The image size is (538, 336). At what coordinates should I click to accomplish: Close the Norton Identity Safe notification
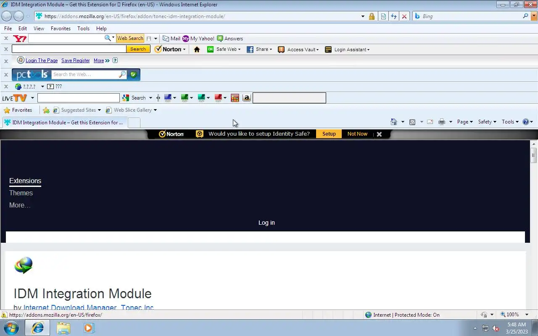(x=379, y=134)
